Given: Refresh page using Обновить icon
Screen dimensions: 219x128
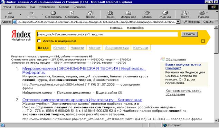Looking at the screenshot, I should point(72,13).
